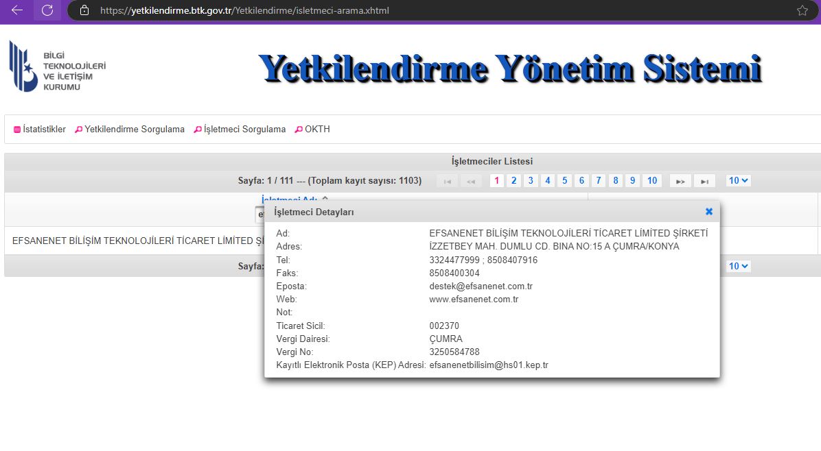Viewport: 821px width, 451px height.
Task: Click the web address www.efsanenet.com.tr
Action: (474, 300)
